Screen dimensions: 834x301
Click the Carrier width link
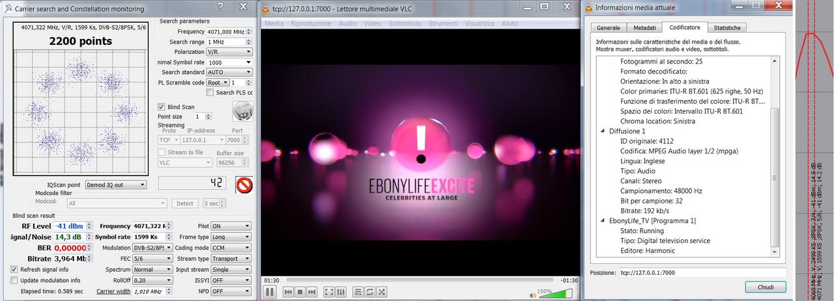[x=113, y=291]
